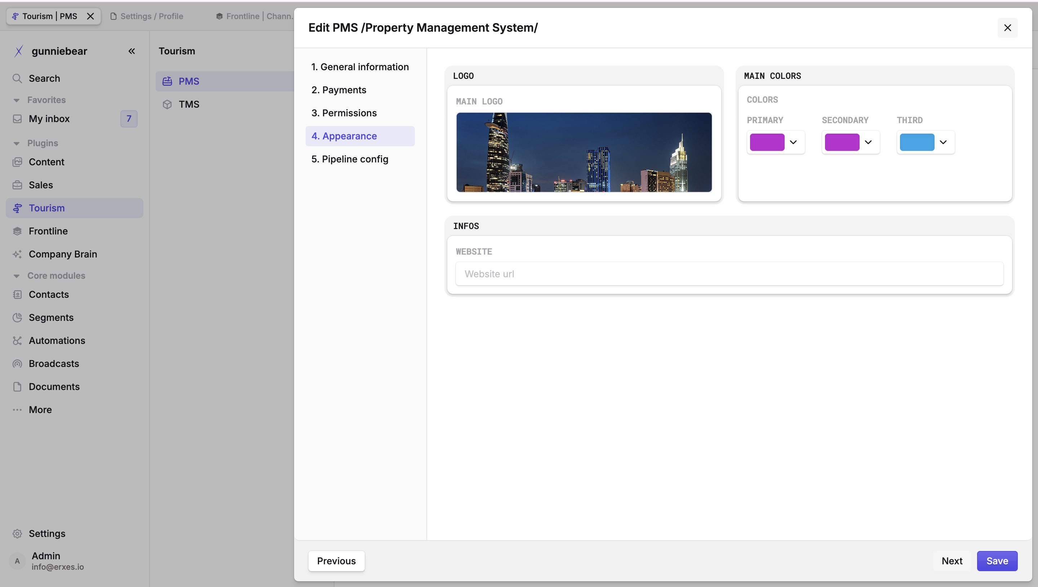Open the Sales plugin

(75, 185)
